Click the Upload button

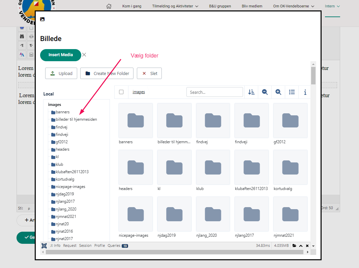(x=61, y=73)
